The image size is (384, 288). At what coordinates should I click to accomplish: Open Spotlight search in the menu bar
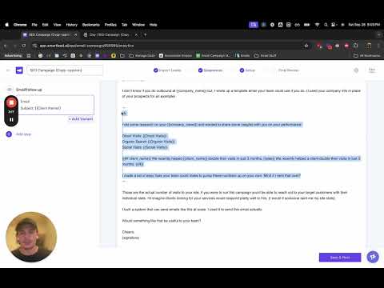(326, 25)
